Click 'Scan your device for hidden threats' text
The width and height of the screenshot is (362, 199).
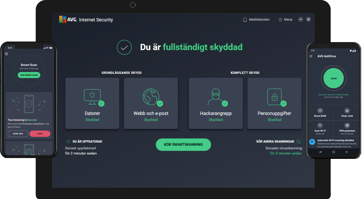pos(333,95)
